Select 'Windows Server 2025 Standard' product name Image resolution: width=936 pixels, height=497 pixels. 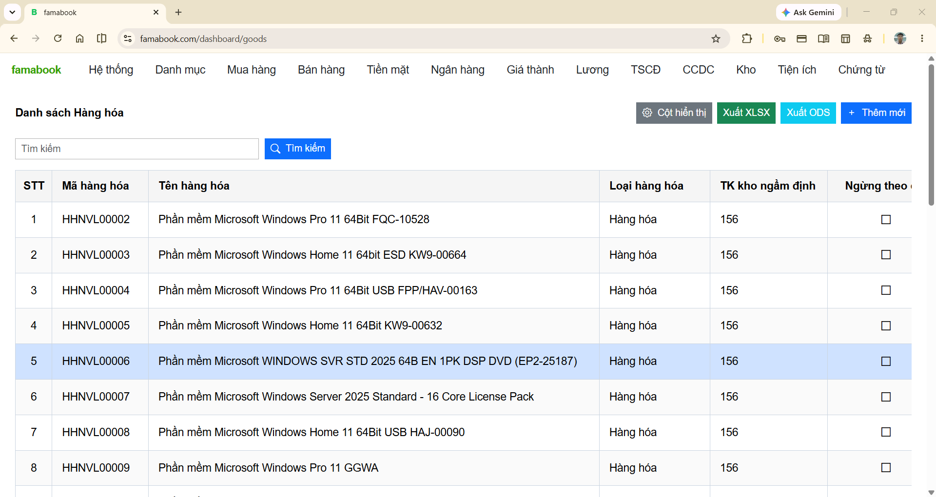pos(346,397)
